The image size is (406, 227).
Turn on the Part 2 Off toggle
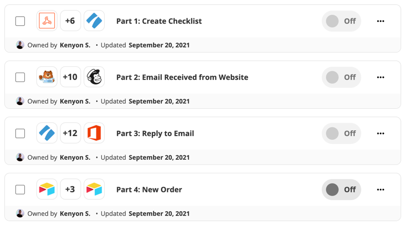coord(341,77)
